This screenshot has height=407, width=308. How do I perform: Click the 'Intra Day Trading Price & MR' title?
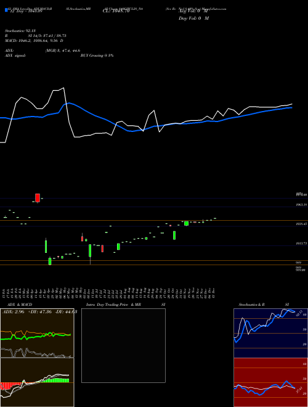[113, 305]
